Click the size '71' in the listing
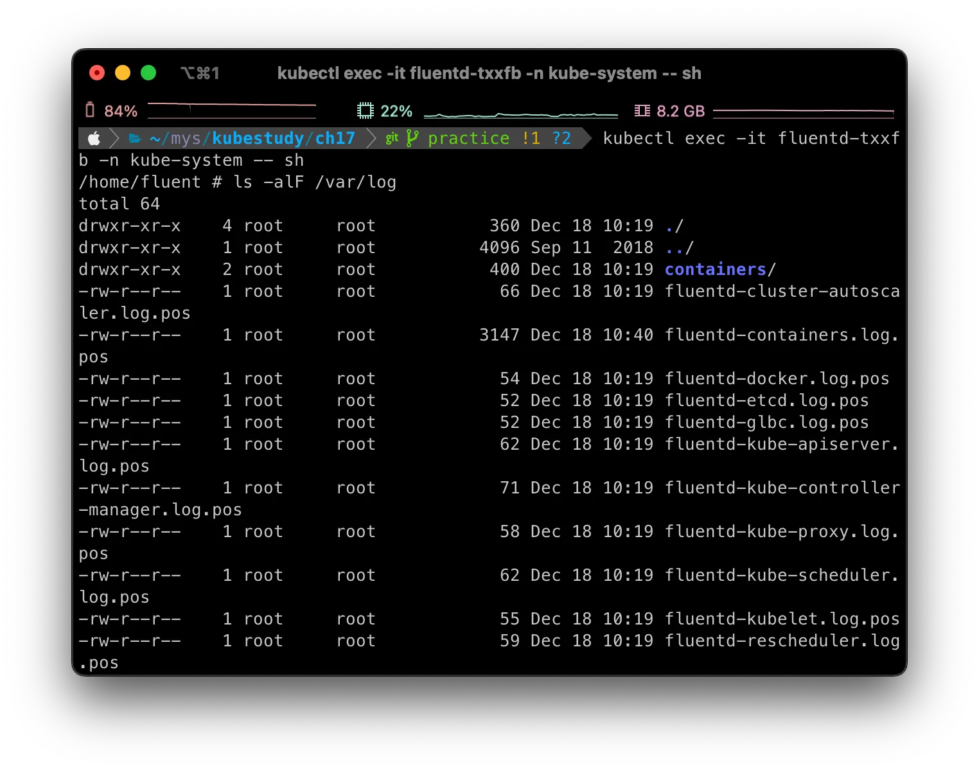 510,488
